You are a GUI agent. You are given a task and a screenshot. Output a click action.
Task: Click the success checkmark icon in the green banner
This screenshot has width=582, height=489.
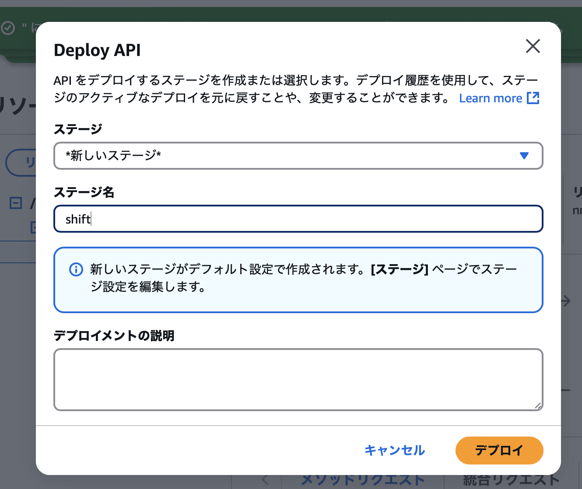(x=9, y=28)
